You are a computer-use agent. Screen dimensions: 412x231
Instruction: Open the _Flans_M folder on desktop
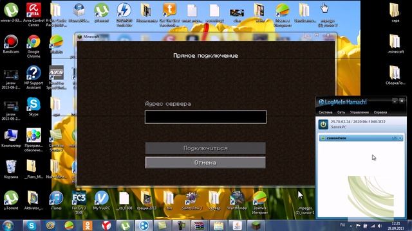point(33,169)
